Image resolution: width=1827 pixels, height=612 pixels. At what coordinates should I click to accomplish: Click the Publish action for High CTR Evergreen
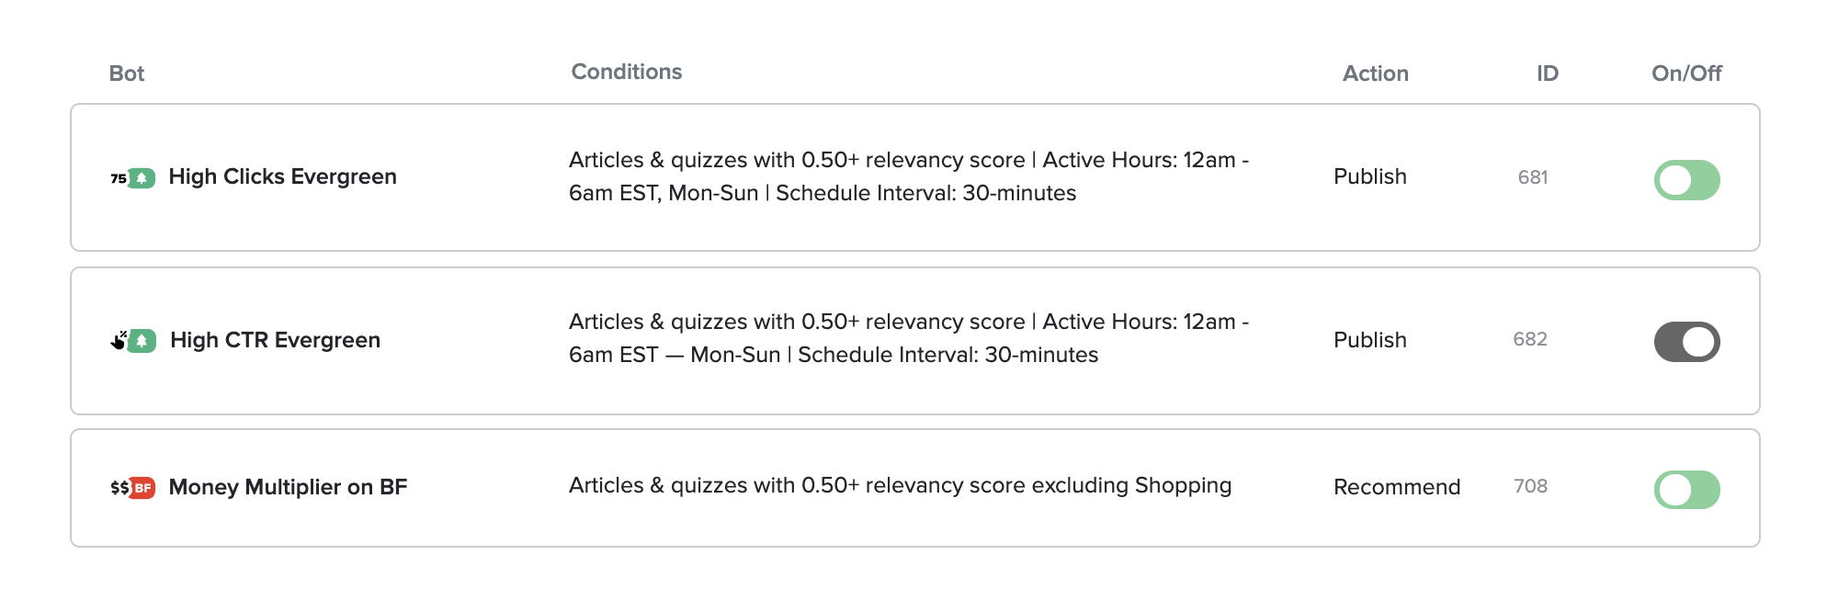(1369, 340)
